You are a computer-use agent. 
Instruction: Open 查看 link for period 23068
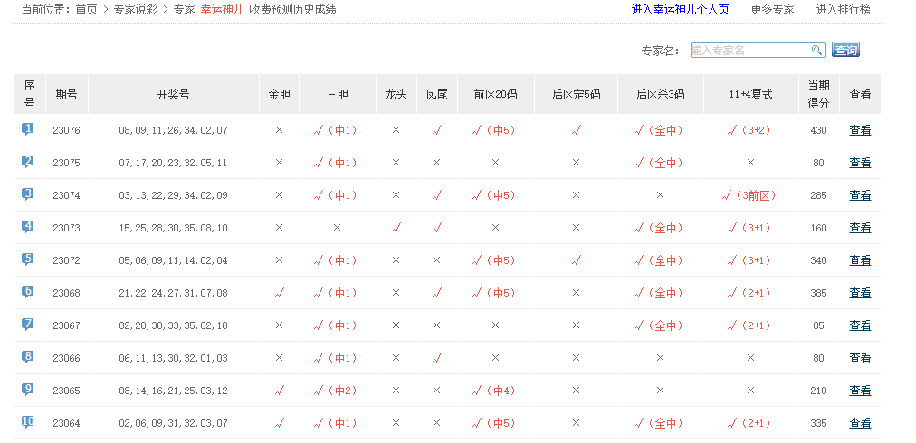point(860,293)
